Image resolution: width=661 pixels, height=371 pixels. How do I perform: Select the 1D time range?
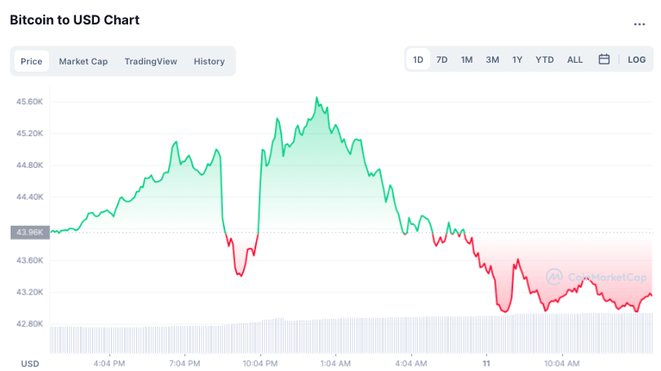point(418,60)
